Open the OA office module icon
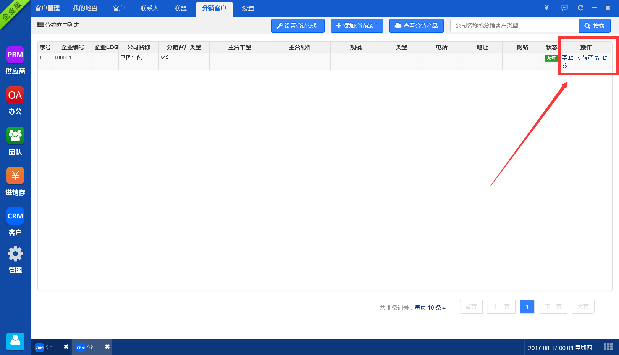 coord(15,95)
